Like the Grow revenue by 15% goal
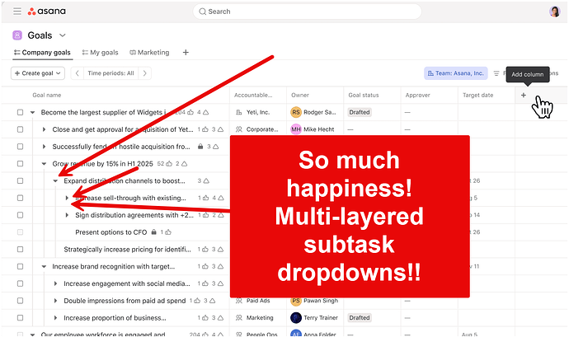Screen dimensions: 569x337 pos(169,164)
